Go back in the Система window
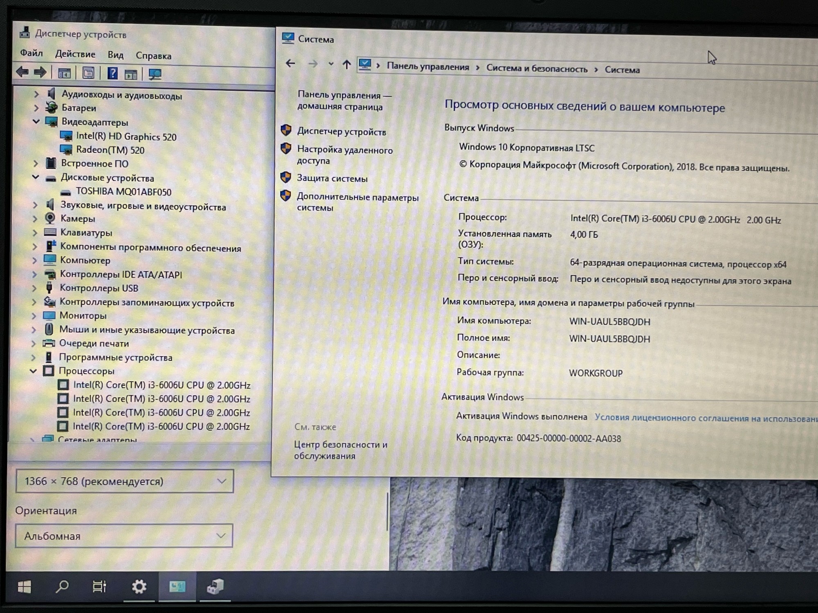 [290, 63]
